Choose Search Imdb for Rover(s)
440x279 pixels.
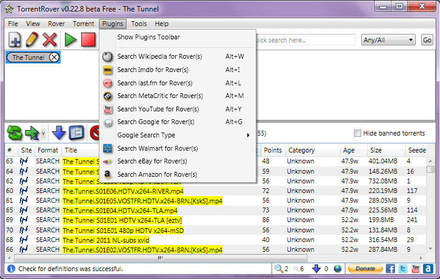[x=178, y=70]
